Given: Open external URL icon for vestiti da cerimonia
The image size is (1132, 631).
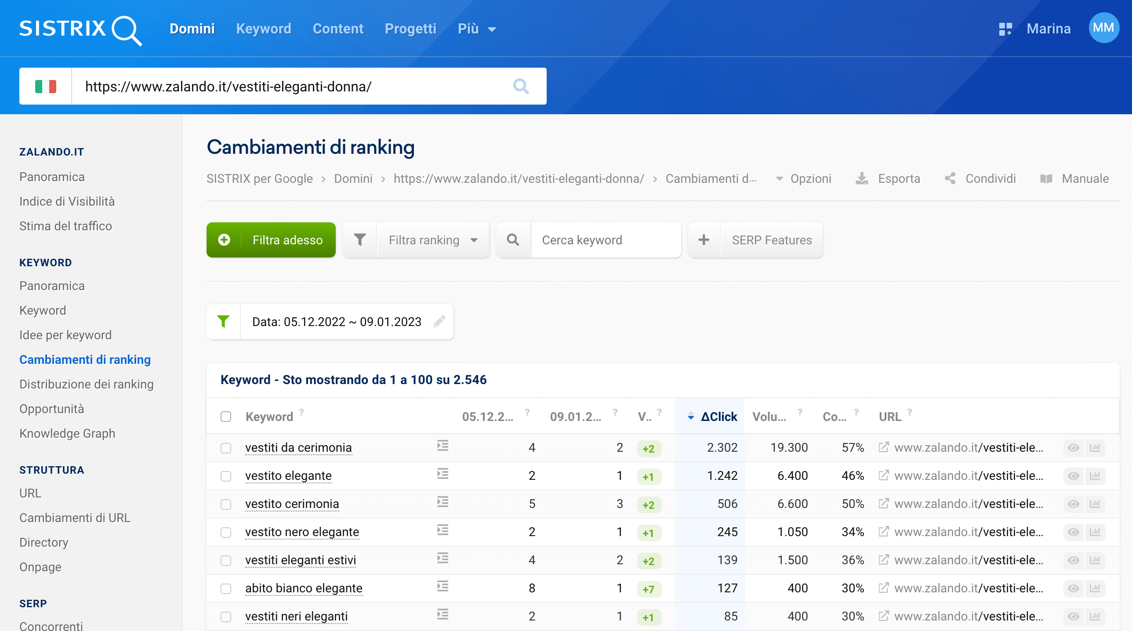Looking at the screenshot, I should pos(884,447).
